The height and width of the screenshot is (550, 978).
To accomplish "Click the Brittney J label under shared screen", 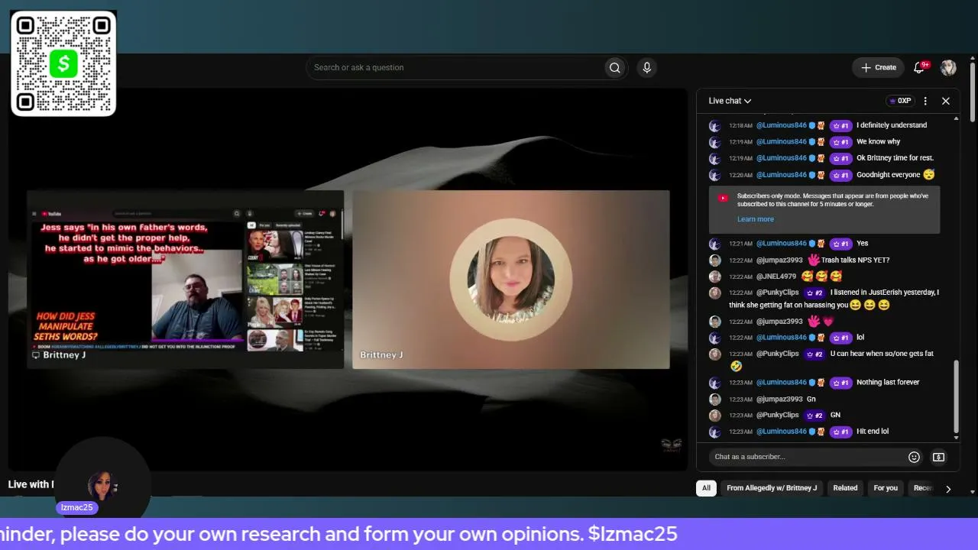I will click(64, 355).
